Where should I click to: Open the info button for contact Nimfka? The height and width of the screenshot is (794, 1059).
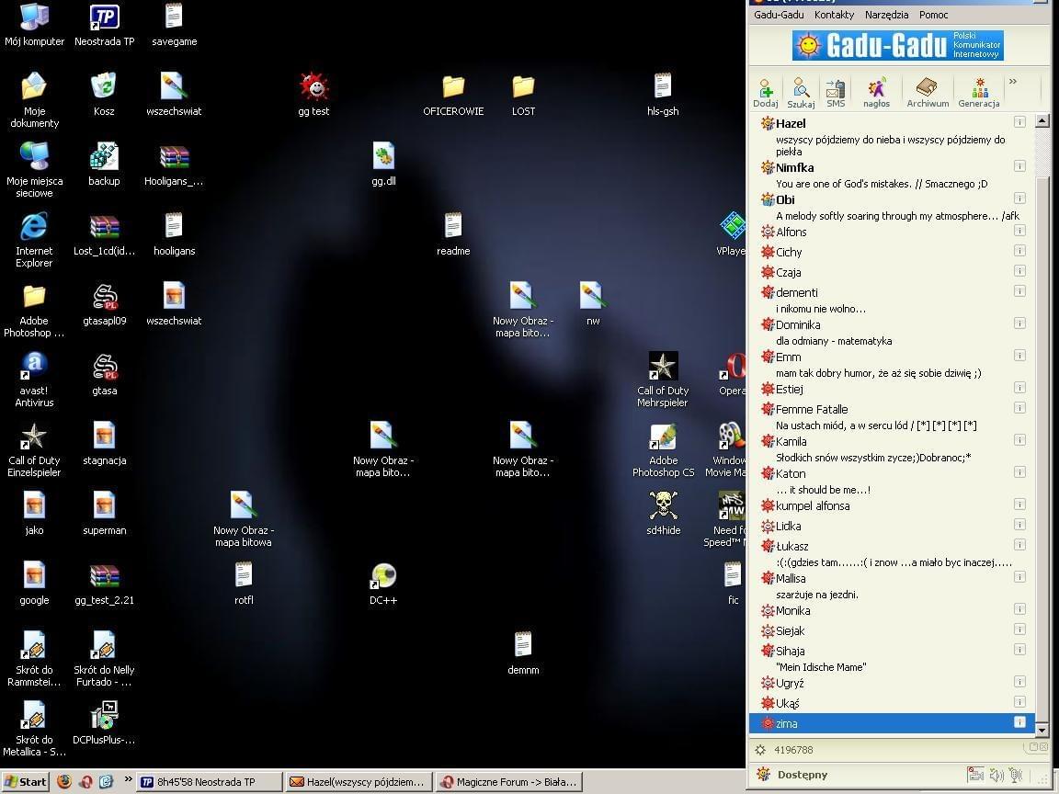(x=1019, y=166)
